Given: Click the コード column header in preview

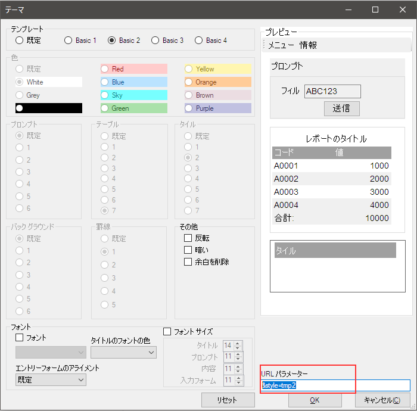Looking at the screenshot, I should [284, 152].
